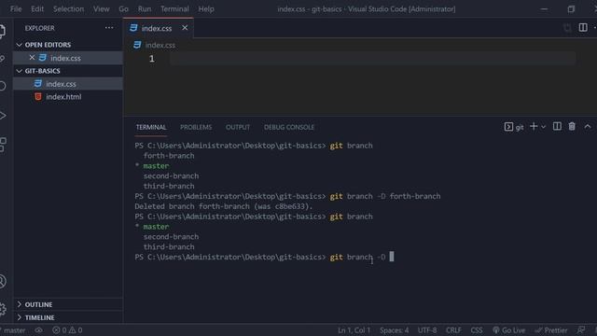Screen dimensions: 597x336
Task: Click the terminal prompt line with git branch -D
Action: [264, 258]
